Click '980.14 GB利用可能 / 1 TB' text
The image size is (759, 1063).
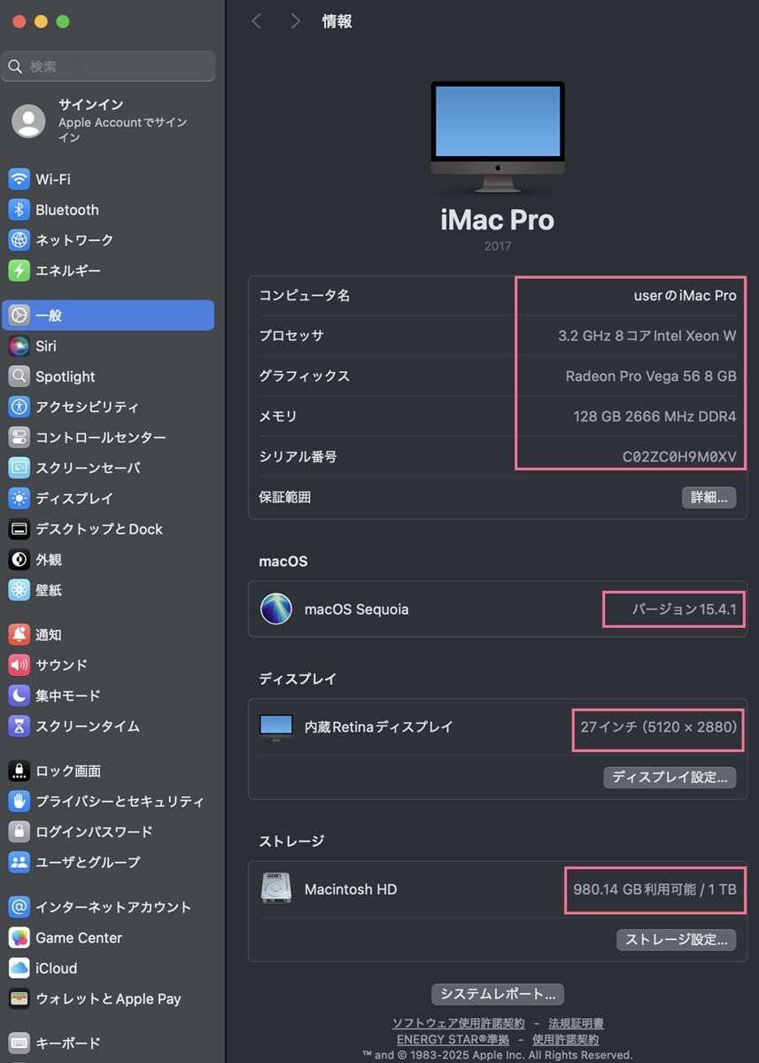tap(654, 888)
